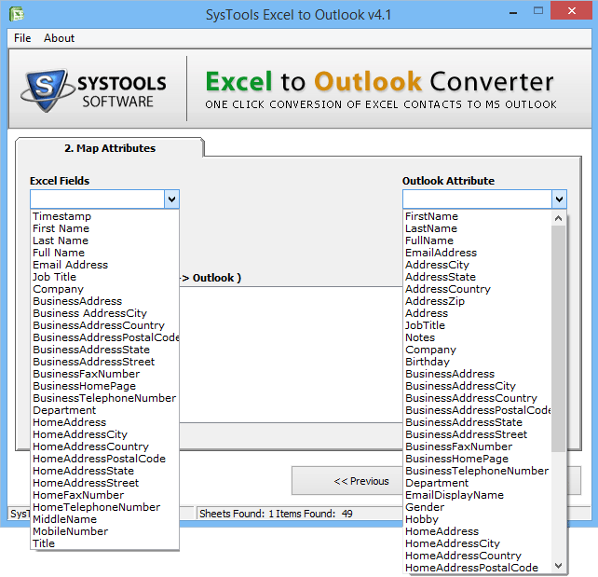
Task: Select BusinessFaxNumber in Excel Fields list
Action: (x=104, y=374)
